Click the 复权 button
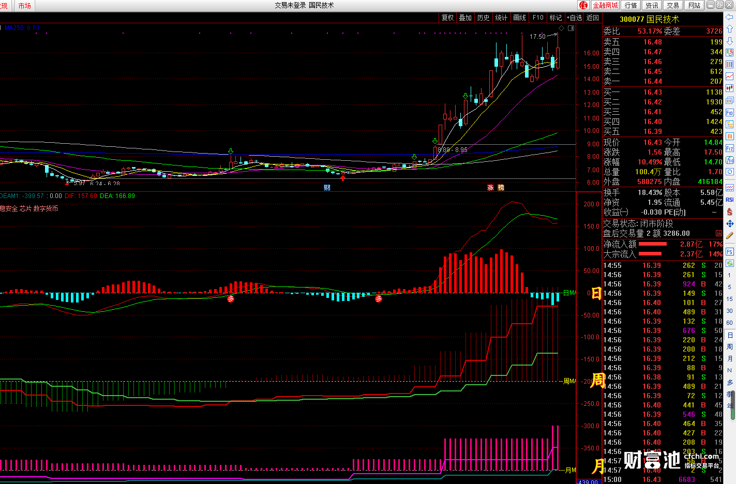The width and height of the screenshot is (736, 484). (447, 18)
